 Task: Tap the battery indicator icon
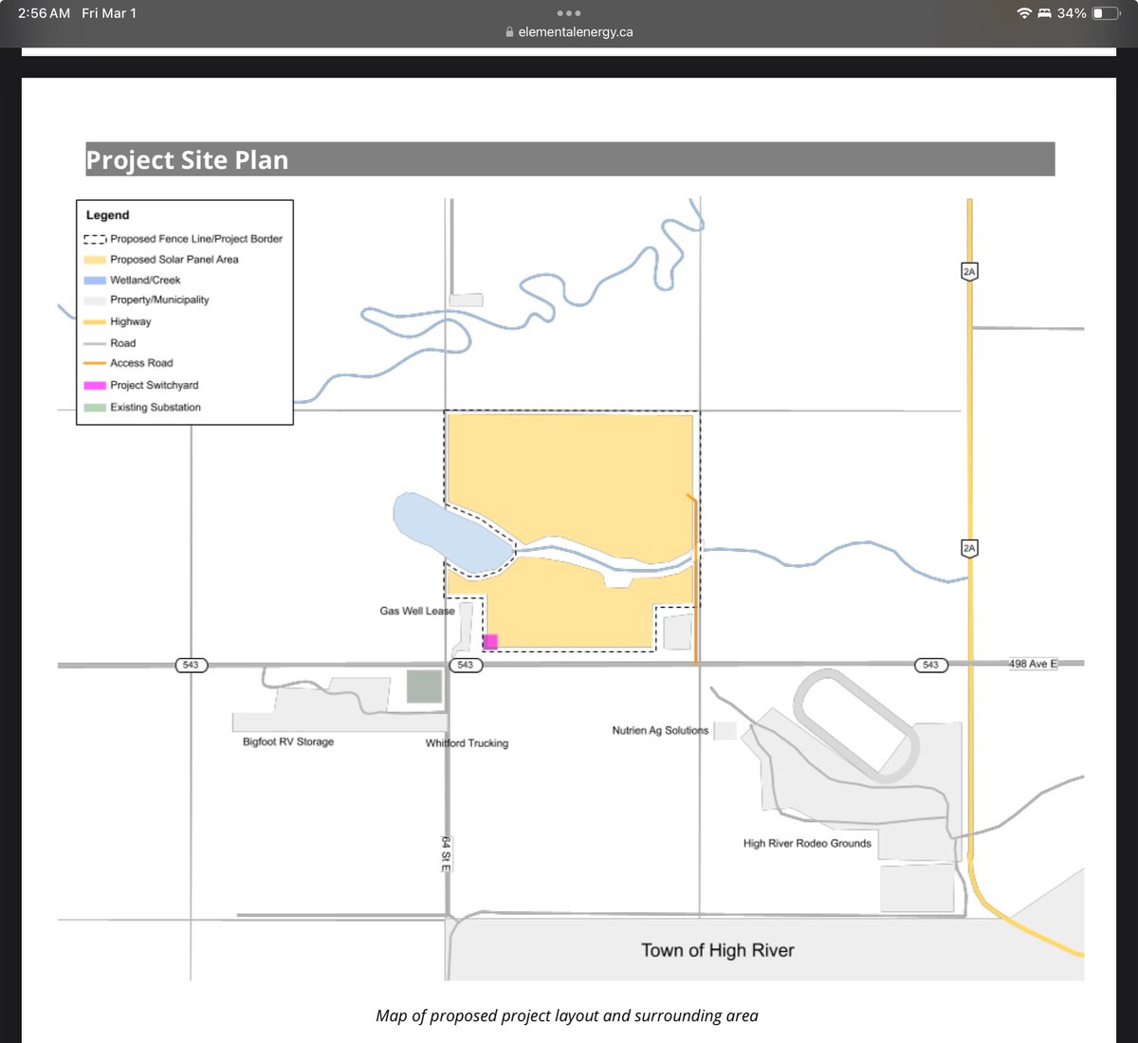tap(1106, 13)
